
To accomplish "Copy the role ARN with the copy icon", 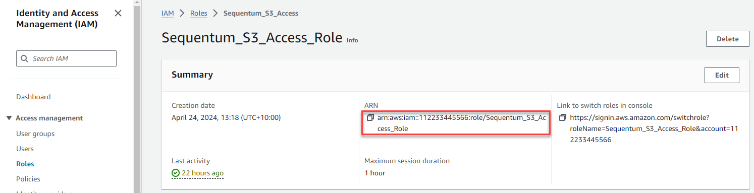I will point(370,117).
